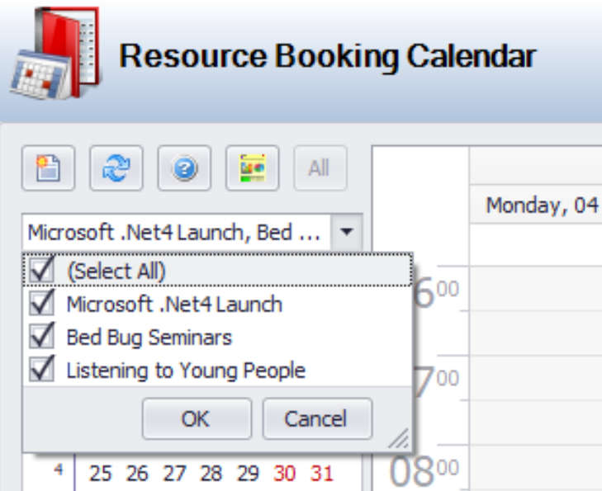This screenshot has height=491, width=602.
Task: Select date 31 in mini calendar
Action: point(322,474)
